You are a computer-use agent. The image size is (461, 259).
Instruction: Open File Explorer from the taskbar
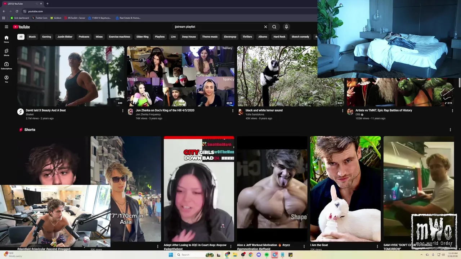click(x=235, y=255)
